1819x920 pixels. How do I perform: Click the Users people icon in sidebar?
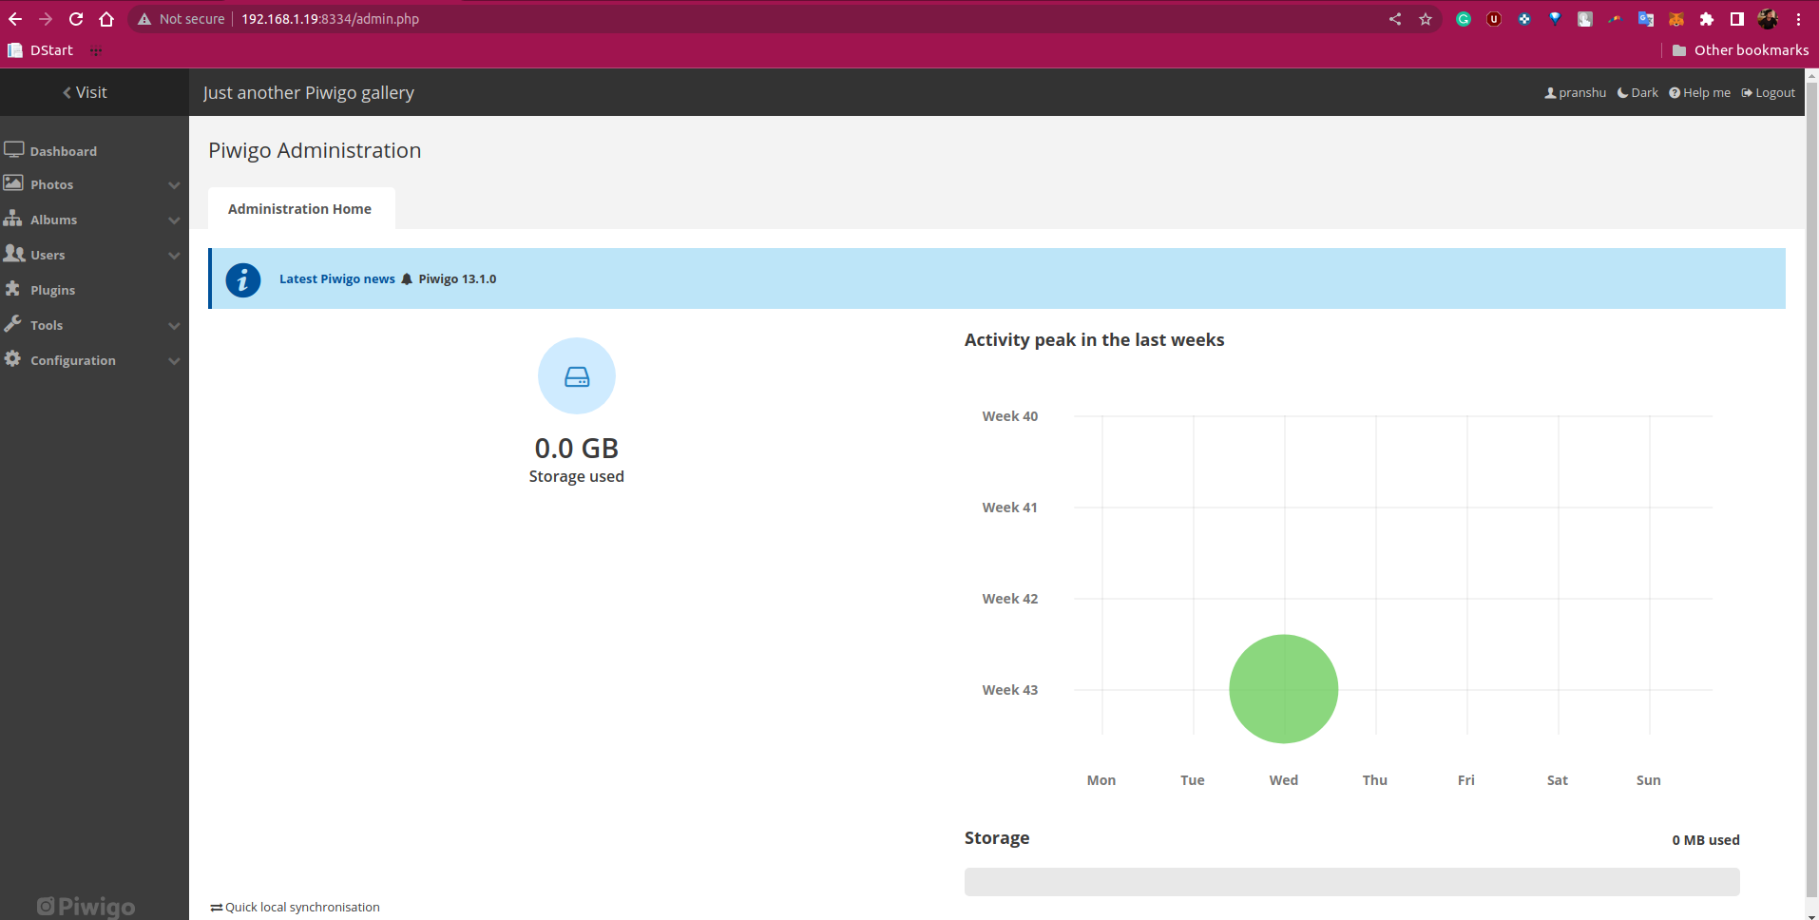(13, 253)
